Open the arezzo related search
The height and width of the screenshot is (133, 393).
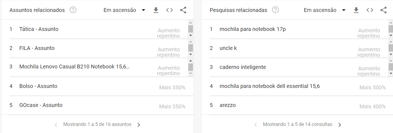point(228,105)
